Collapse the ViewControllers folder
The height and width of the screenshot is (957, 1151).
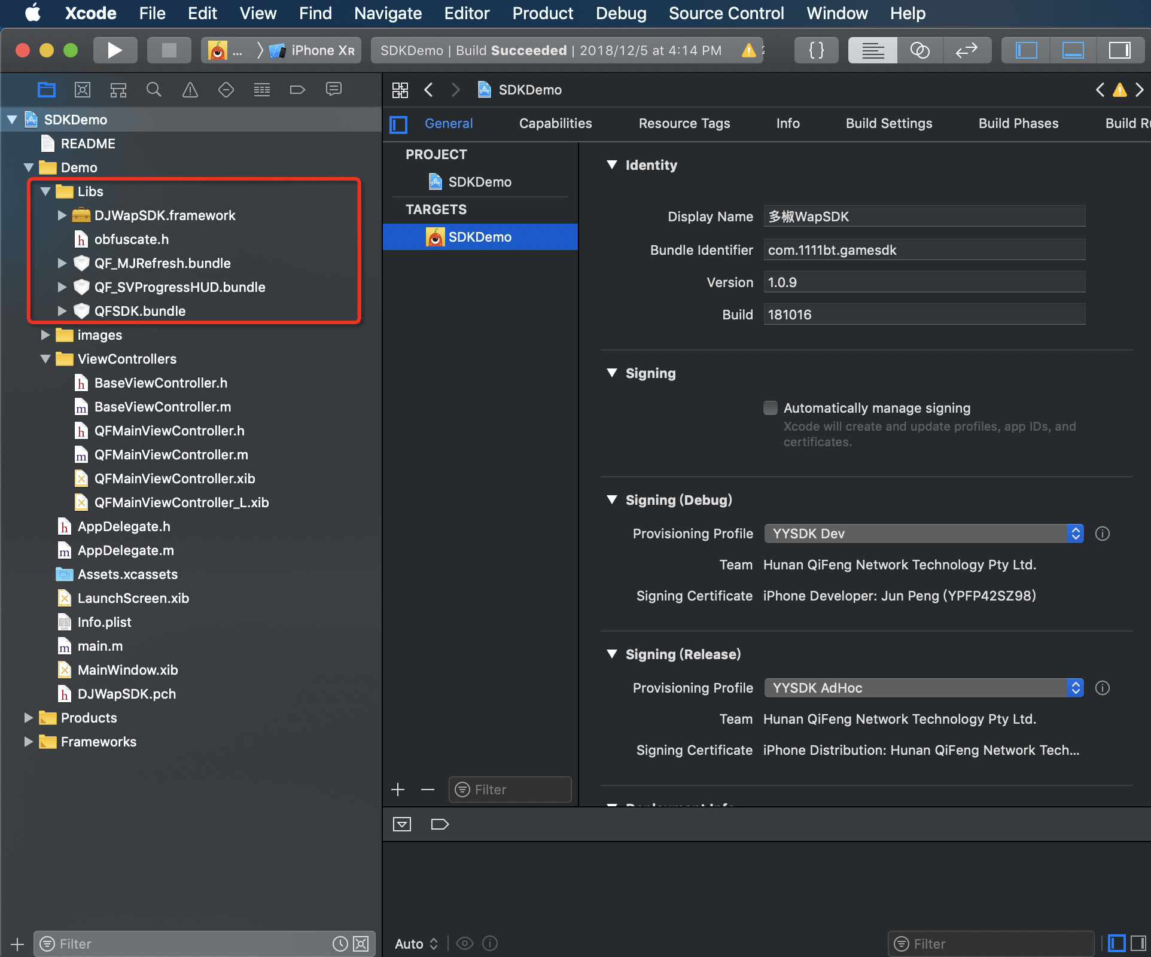(x=45, y=359)
